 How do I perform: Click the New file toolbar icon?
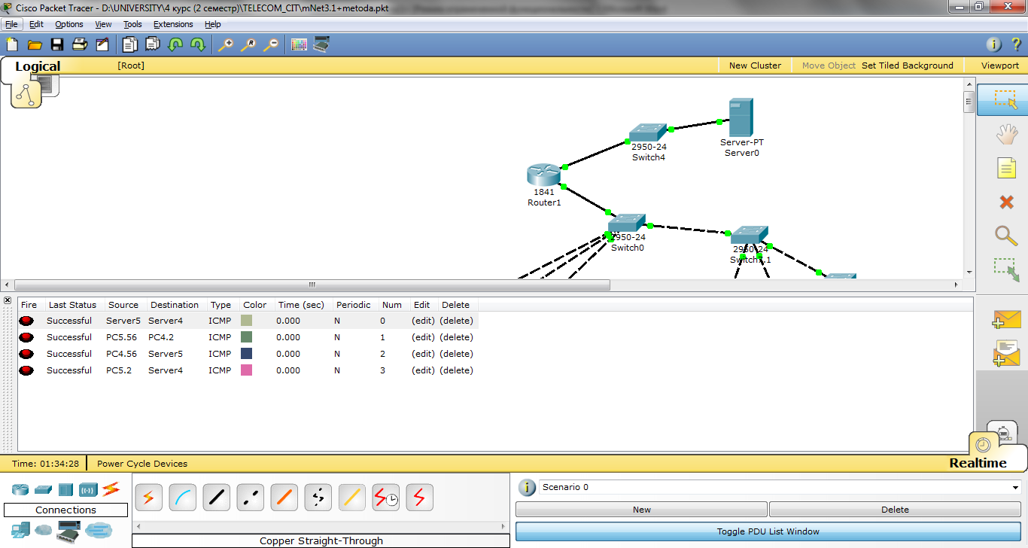tap(12, 45)
